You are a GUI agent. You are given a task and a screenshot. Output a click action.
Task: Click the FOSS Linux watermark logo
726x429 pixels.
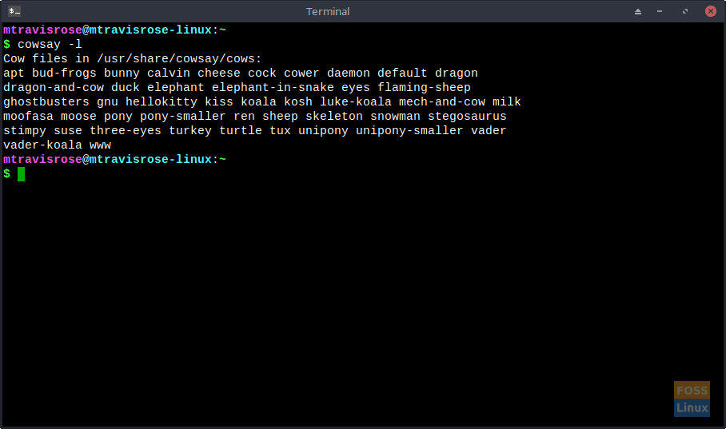click(692, 399)
